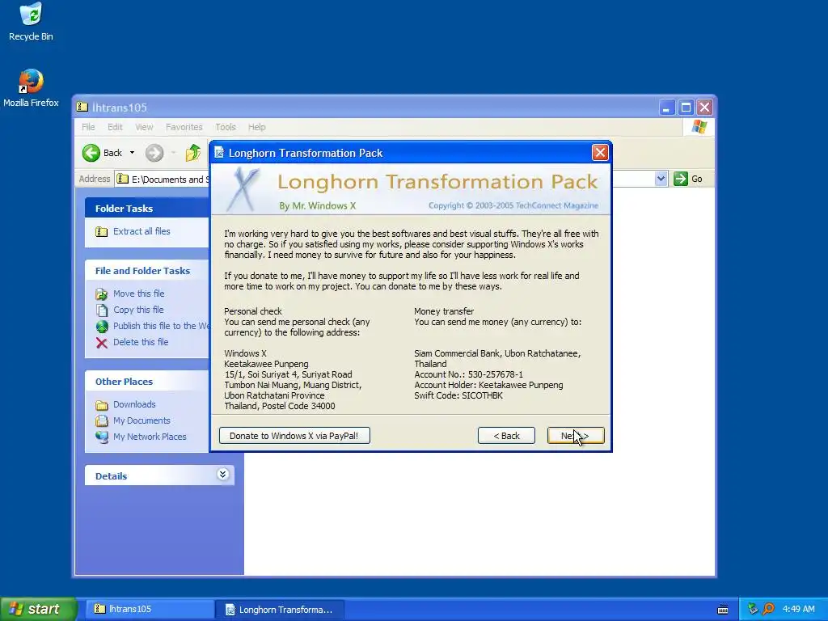Click the 4:49 AM taskbar clock
The width and height of the screenshot is (828, 621).
[x=798, y=609]
